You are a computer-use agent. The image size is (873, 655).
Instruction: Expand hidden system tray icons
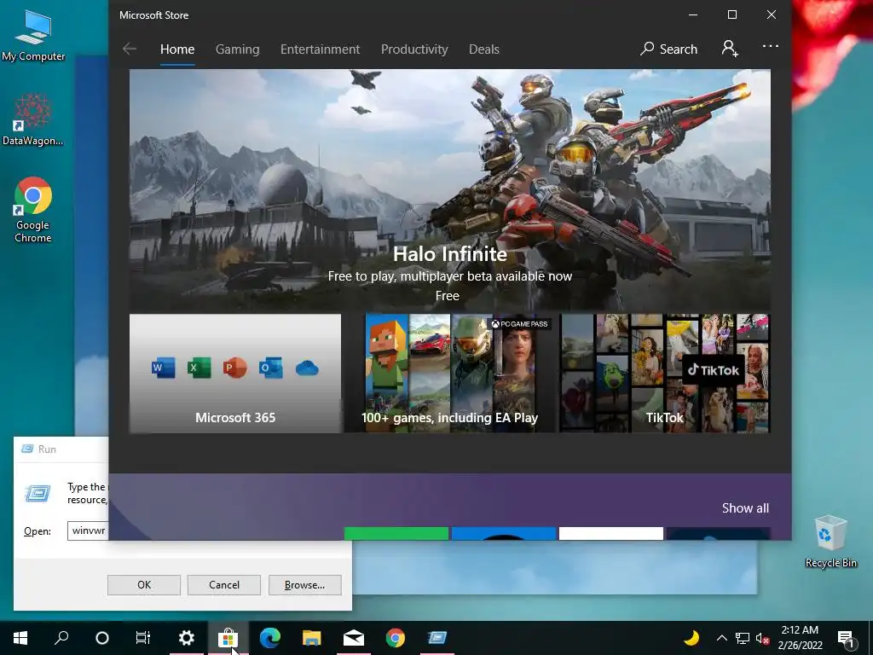tap(721, 638)
